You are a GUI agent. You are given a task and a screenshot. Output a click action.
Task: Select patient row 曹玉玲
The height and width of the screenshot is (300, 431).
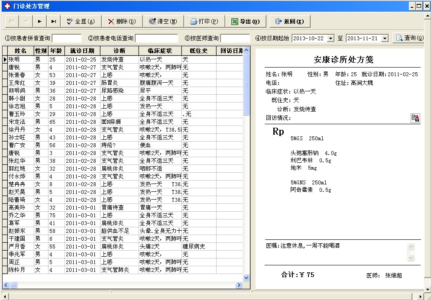point(123,114)
